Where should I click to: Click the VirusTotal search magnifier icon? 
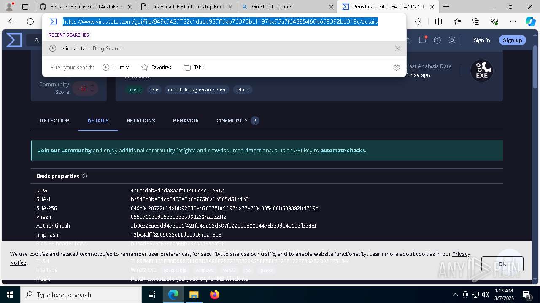tap(37, 40)
